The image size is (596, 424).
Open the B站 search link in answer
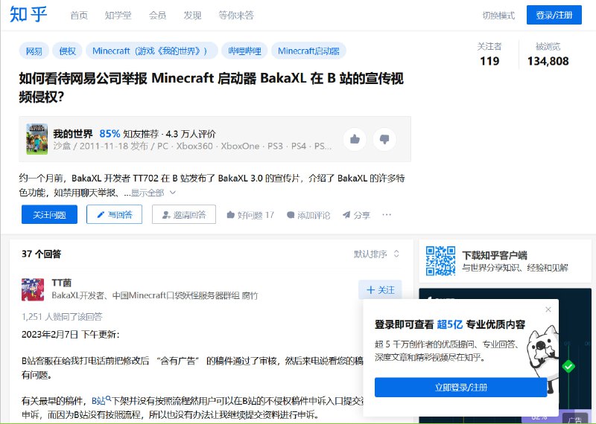[101, 400]
